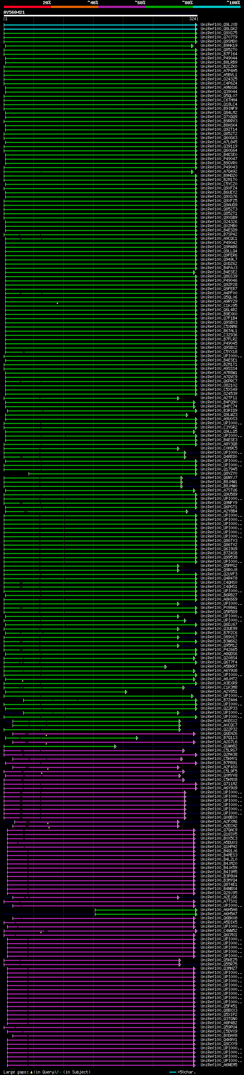Select the cyan hit bar for UniRef100_Q8LGK2
This screenshot has width=244, height=1075.
click(x=101, y=29)
